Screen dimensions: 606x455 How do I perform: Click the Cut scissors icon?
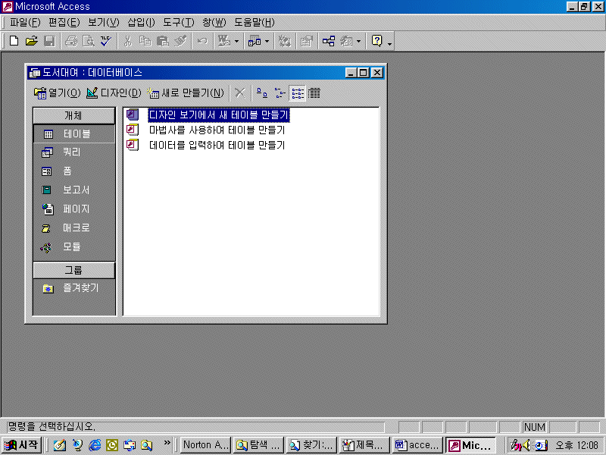(127, 41)
